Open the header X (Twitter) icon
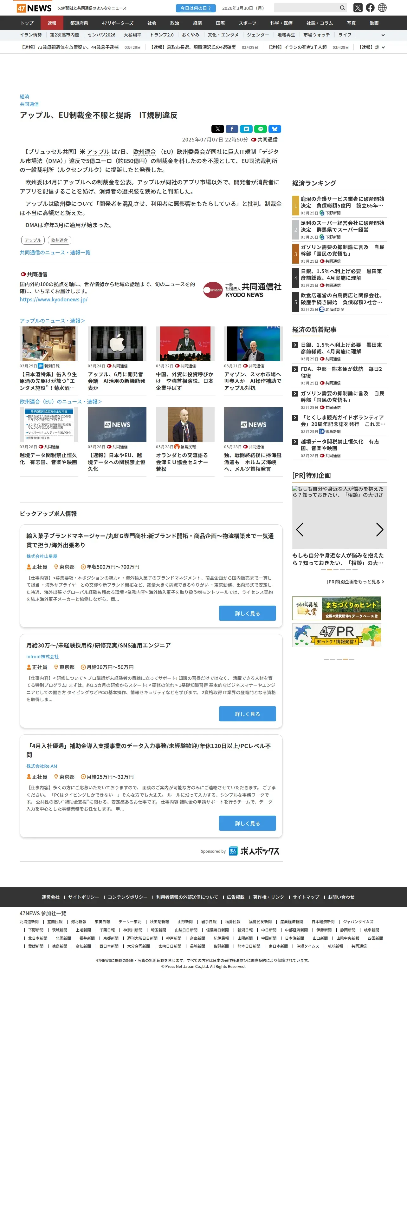The width and height of the screenshot is (407, 1222). click(x=358, y=8)
